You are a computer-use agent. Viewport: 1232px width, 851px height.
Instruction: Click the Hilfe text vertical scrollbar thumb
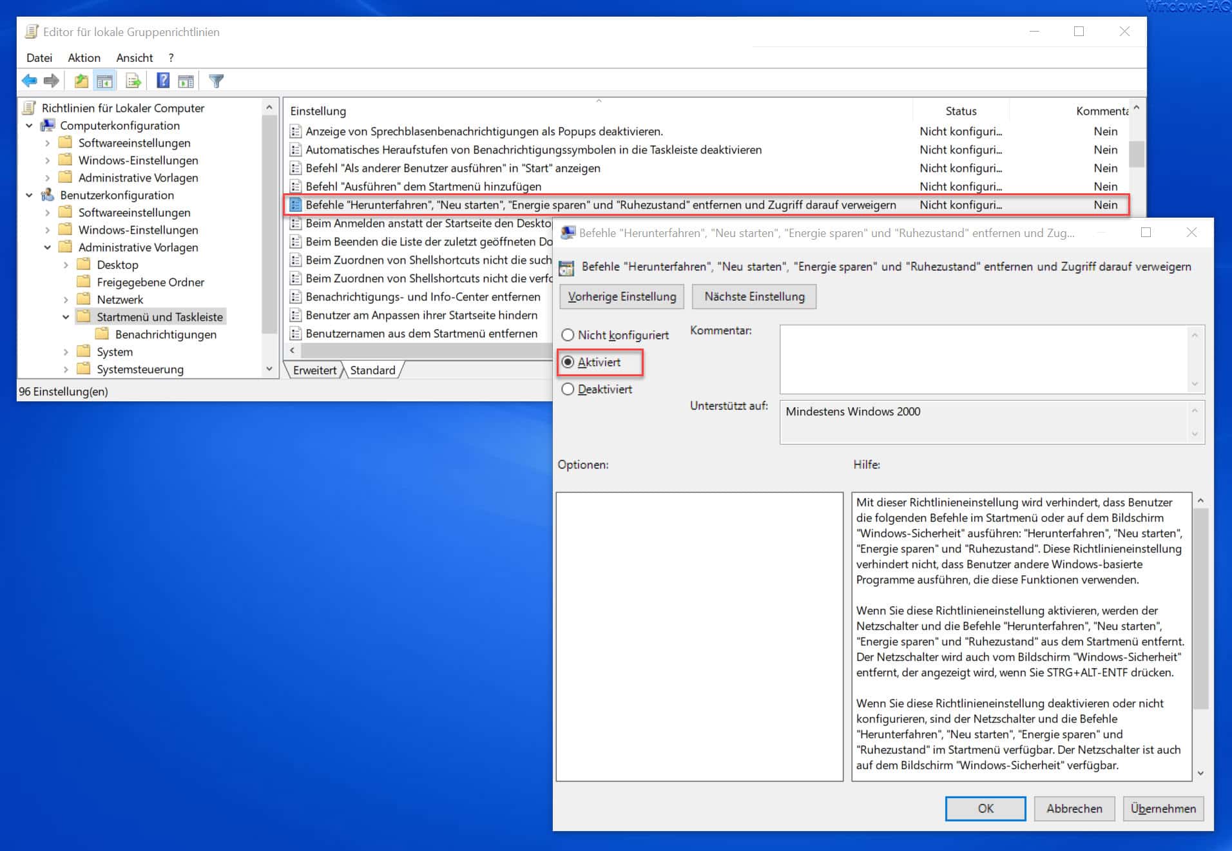click(x=1200, y=608)
